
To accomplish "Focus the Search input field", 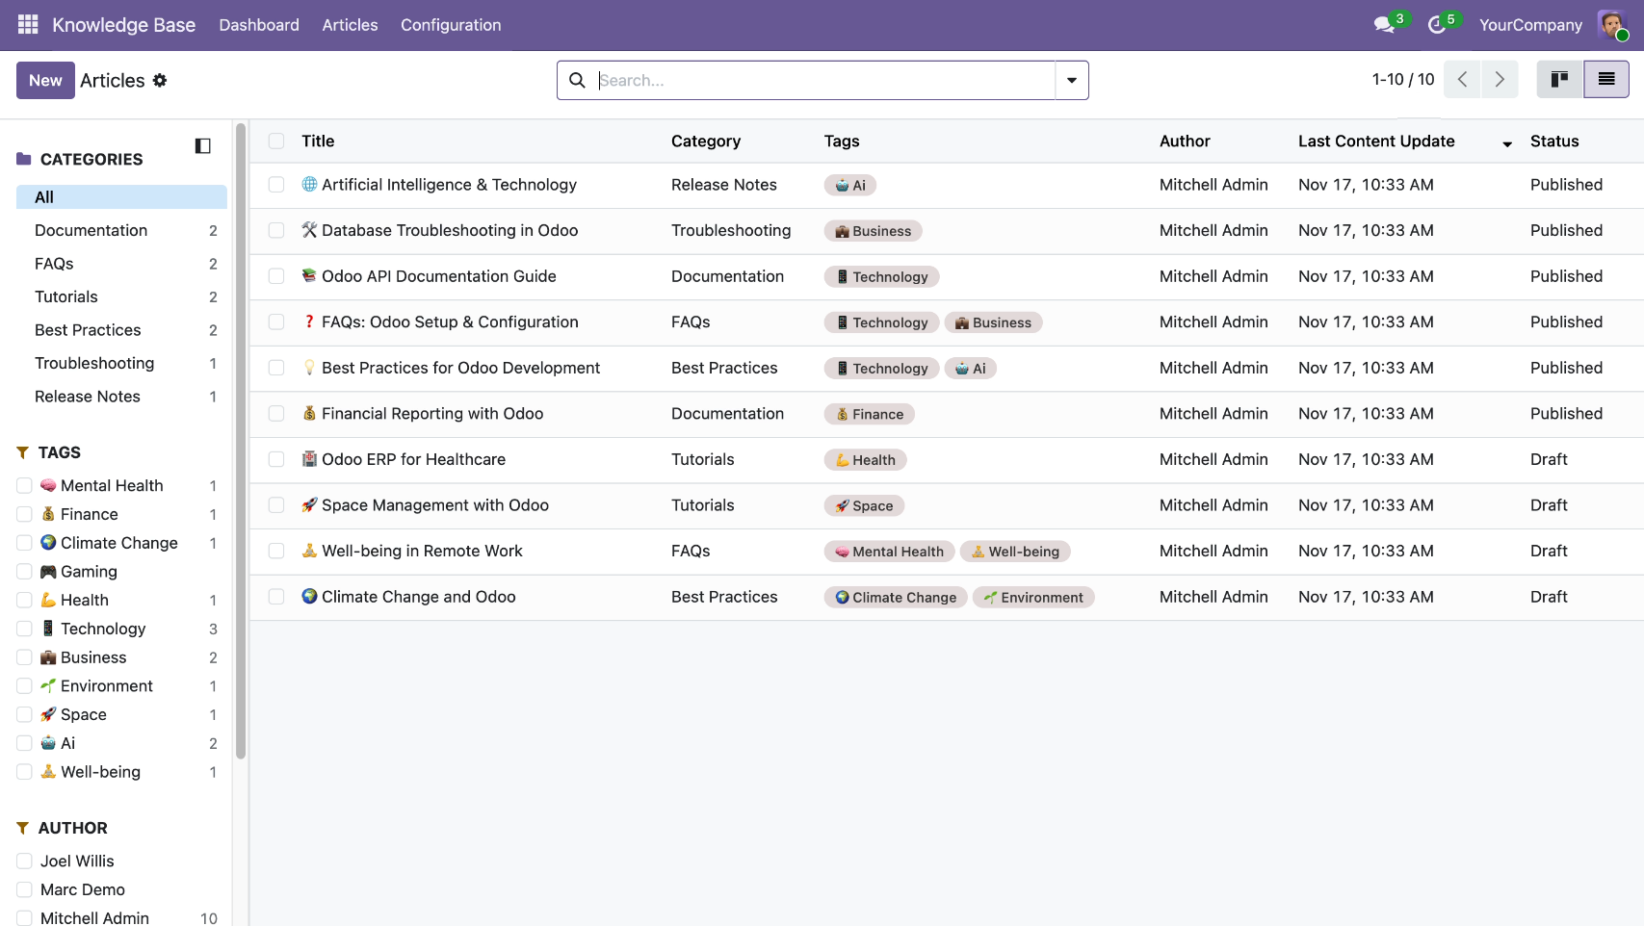I will 823,81.
